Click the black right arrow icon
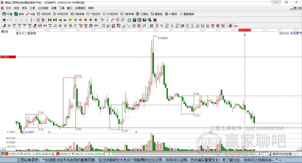Viewport: 302px width, 163px height. (x=65, y=20)
